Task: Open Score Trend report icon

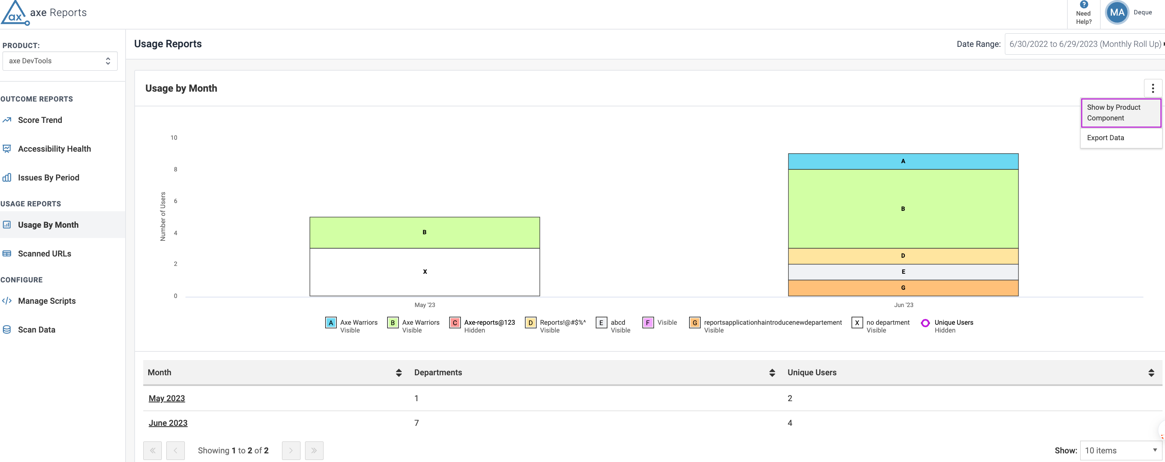Action: click(7, 120)
